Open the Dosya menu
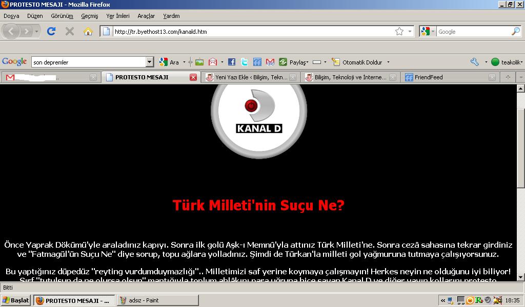 click(11, 16)
